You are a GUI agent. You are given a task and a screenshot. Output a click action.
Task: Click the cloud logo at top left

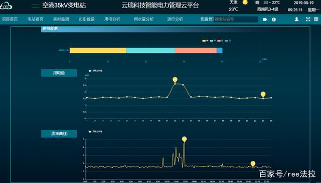click(x=6, y=6)
